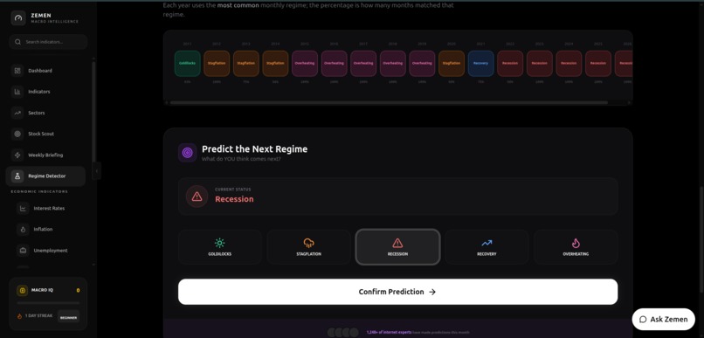
Task: Select the 2016 Overheating regime card
Action: pos(334,63)
